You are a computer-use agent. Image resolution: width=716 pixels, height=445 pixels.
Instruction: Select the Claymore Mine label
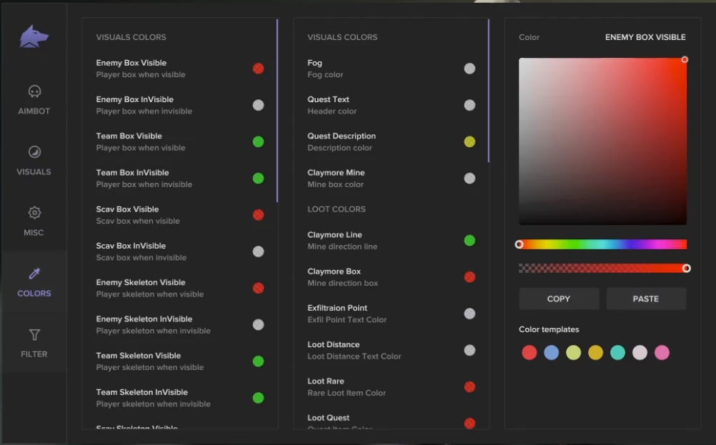(x=336, y=173)
